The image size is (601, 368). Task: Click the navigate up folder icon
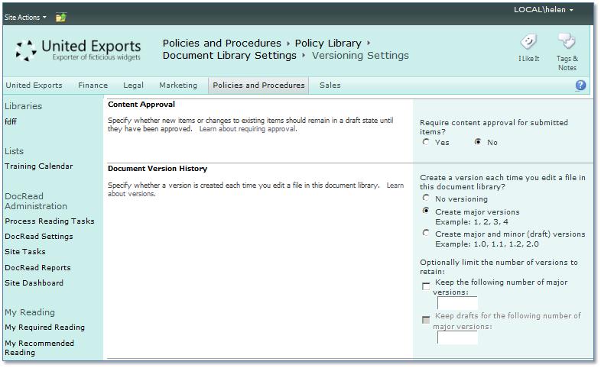coord(61,17)
